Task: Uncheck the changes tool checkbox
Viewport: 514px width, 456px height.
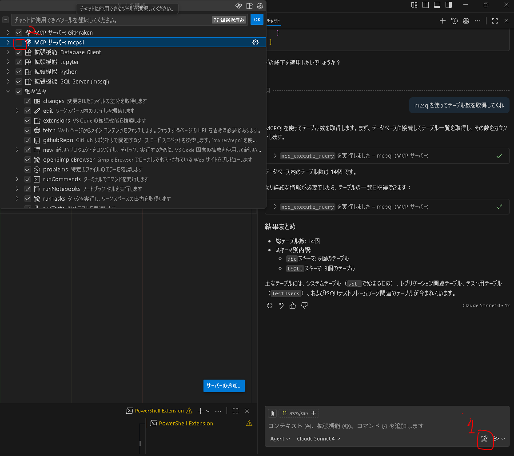Action: (28, 101)
